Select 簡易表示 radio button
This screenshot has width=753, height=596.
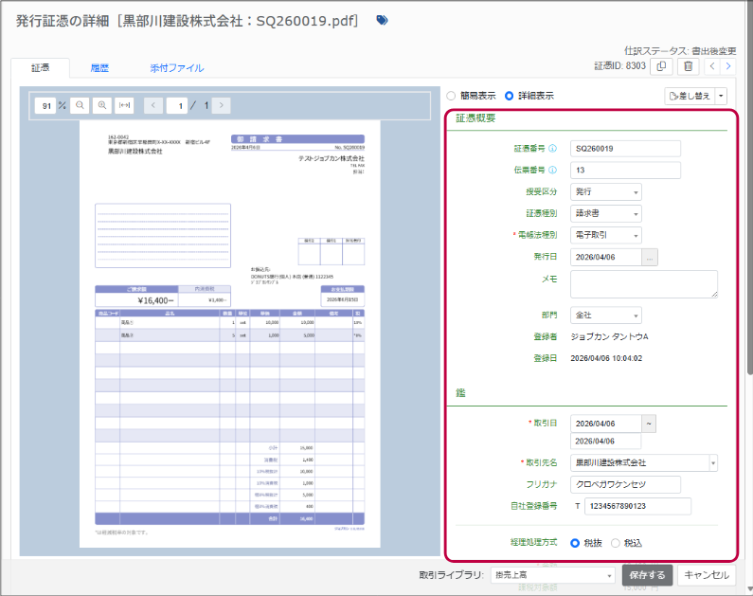(451, 96)
